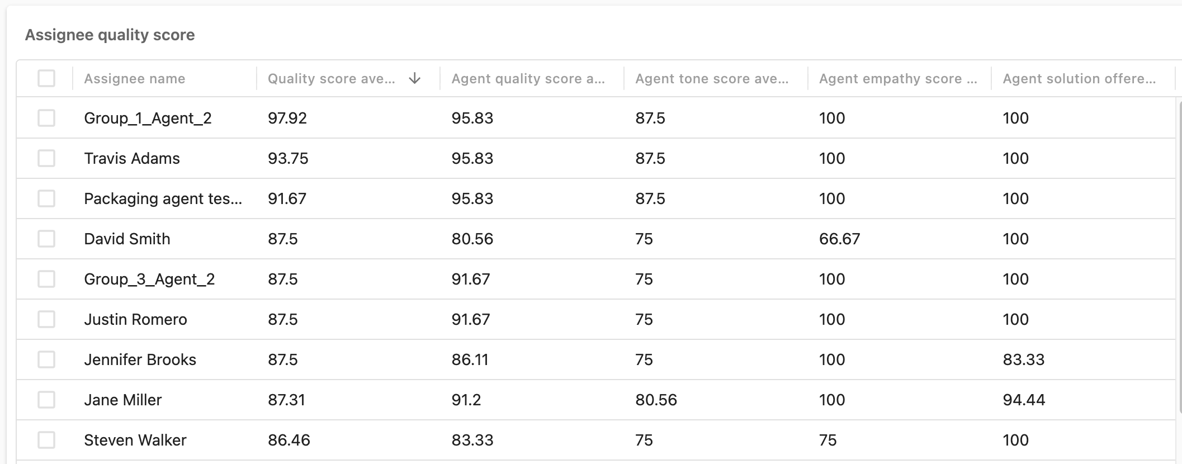Toggle the select-all header checkbox
This screenshot has height=464, width=1182.
point(46,78)
